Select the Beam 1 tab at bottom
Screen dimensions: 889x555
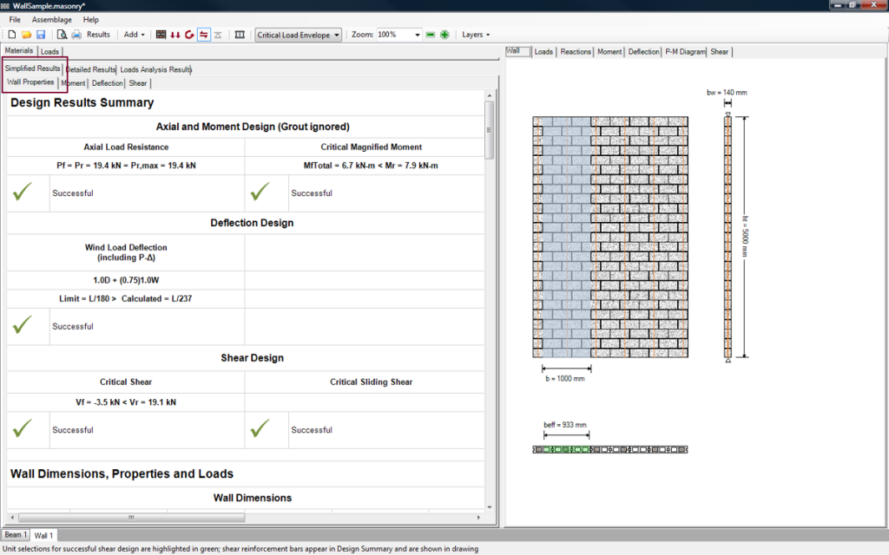click(16, 535)
